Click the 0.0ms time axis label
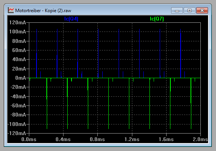Screen dimensions: 216x151 click(x=29, y=140)
